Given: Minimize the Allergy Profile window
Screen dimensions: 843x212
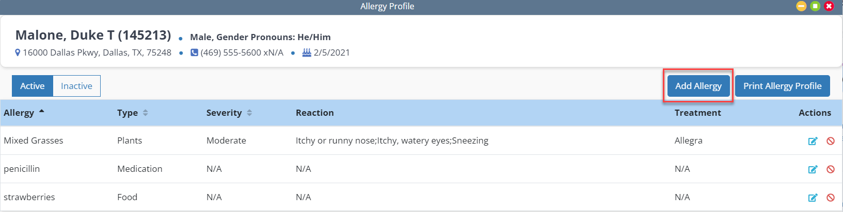Looking at the screenshot, I should point(801,6).
